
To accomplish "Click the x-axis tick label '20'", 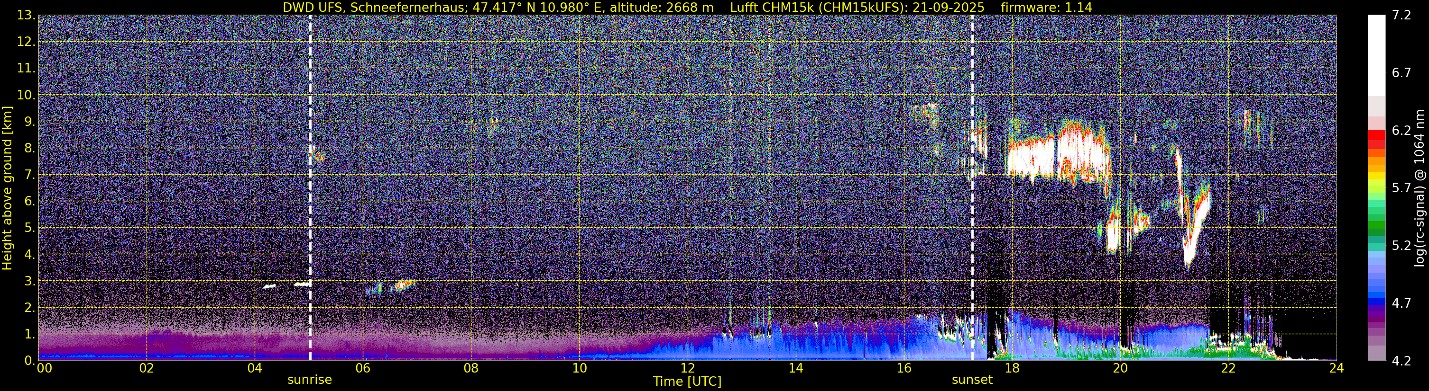I will [1120, 368].
